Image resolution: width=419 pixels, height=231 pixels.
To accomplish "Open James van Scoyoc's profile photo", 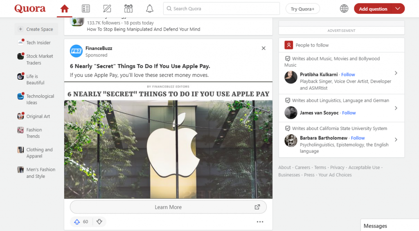I will click(291, 113).
